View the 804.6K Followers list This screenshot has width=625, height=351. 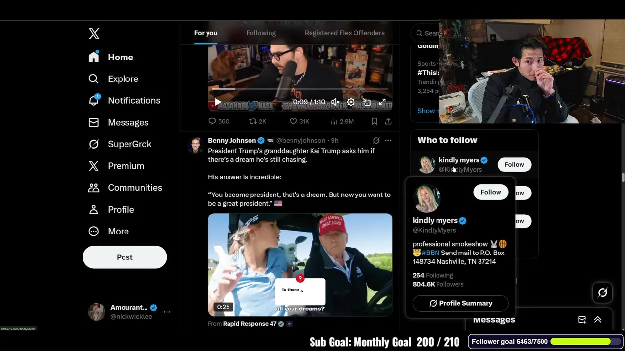click(x=438, y=284)
